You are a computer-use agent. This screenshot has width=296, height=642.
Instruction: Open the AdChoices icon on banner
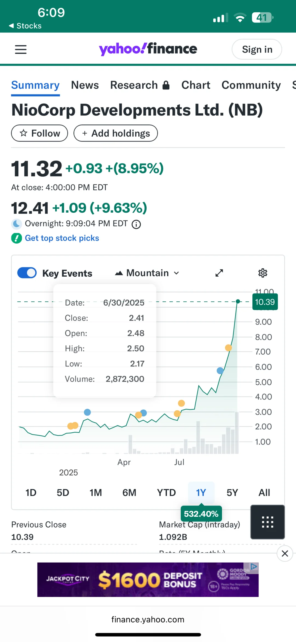pos(254,566)
